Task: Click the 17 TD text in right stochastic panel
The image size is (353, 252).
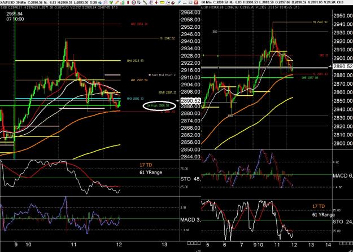Action: pyautogui.click(x=319, y=206)
